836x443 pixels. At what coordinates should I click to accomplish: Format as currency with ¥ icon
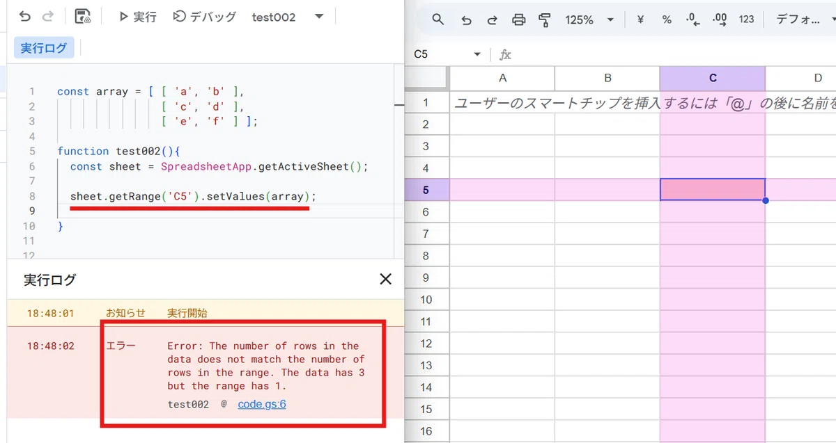coord(640,19)
